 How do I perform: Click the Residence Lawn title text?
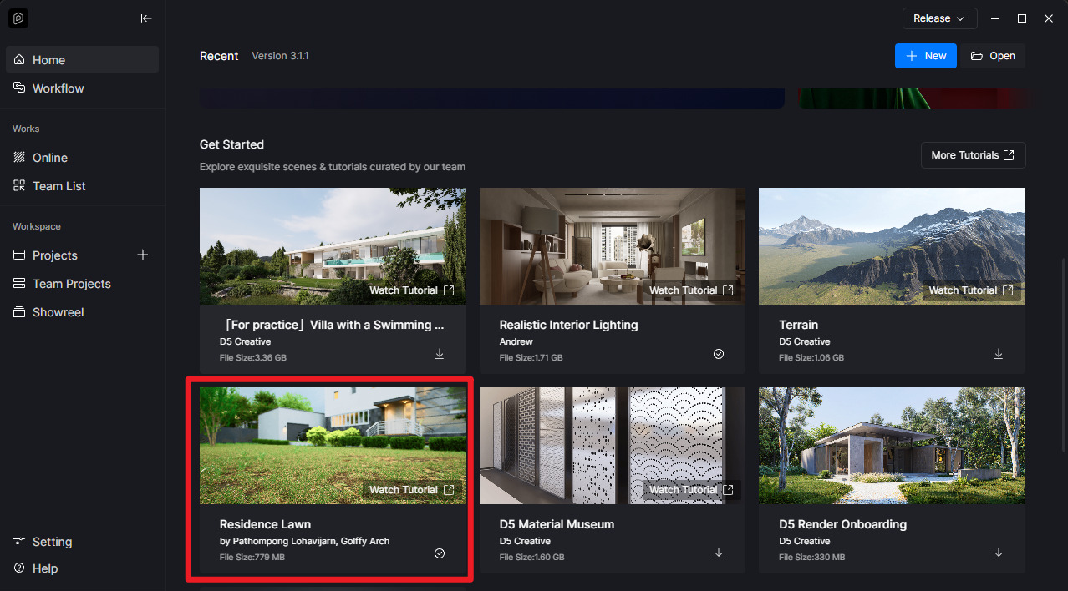(x=265, y=524)
